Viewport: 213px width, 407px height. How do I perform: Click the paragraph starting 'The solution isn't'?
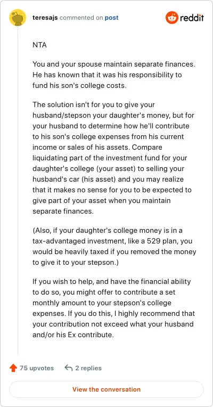pyautogui.click(x=113, y=158)
